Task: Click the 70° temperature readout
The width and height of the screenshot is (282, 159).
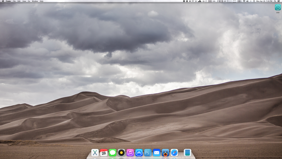Action: pos(193,1)
